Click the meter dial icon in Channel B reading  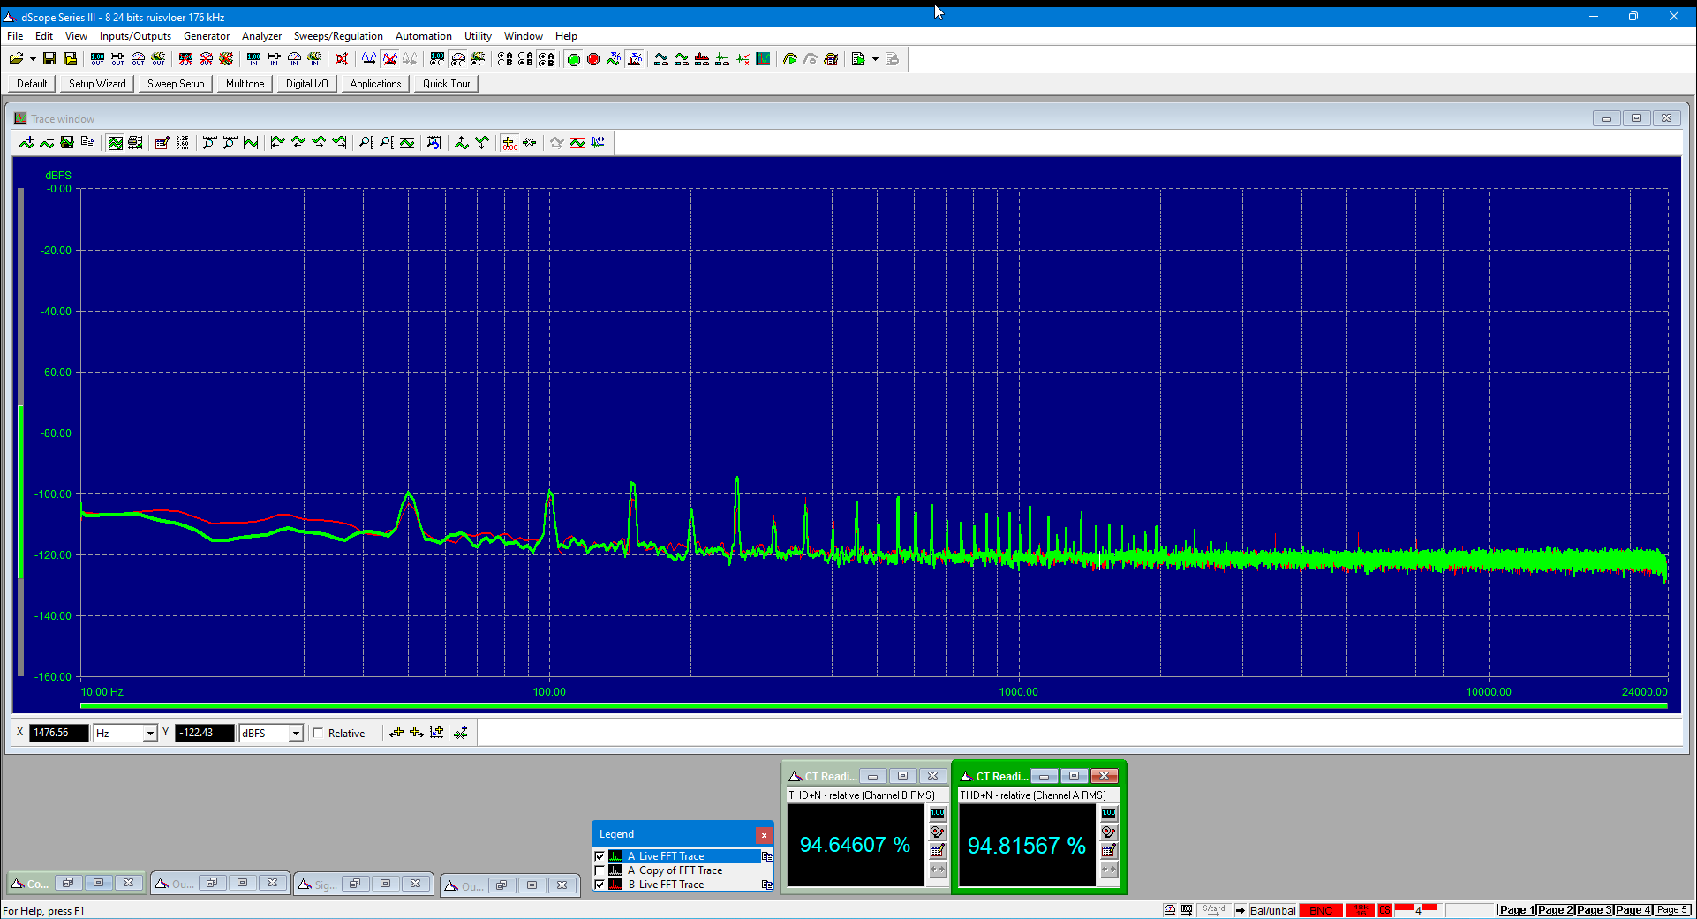938,832
